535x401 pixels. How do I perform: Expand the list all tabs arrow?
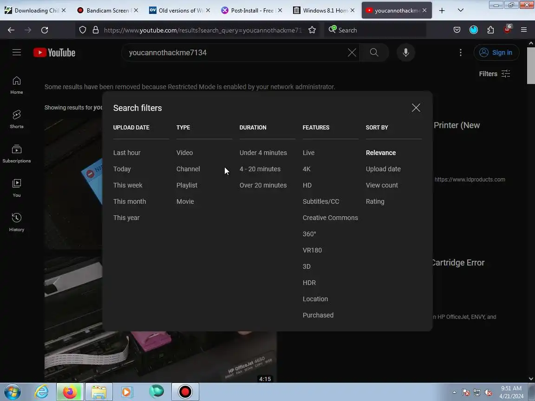pos(461,10)
